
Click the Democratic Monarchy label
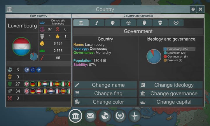pyautogui.click(x=58, y=22)
